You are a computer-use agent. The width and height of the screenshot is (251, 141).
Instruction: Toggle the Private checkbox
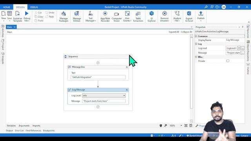pyautogui.click(x=228, y=61)
